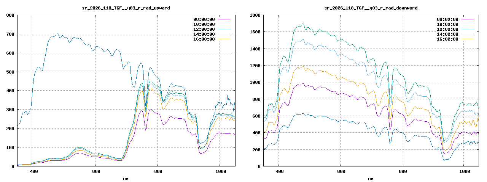The width and height of the screenshot is (487, 182).
Task: Click the 12:00:00 legend entry text
Action: pyautogui.click(x=204, y=29)
